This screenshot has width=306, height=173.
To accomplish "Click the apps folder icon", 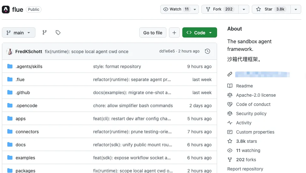I will click(x=10, y=119).
